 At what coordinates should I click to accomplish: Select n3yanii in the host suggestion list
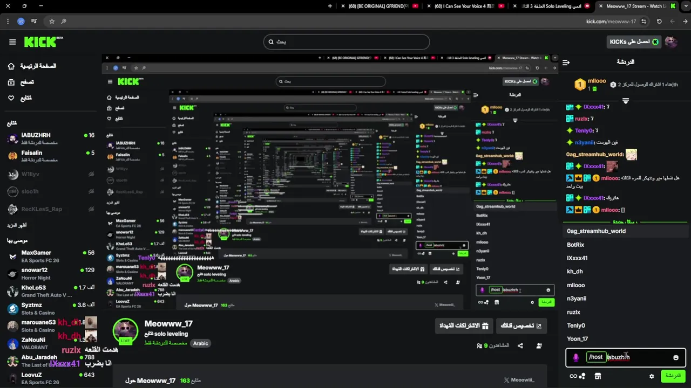pos(626,299)
